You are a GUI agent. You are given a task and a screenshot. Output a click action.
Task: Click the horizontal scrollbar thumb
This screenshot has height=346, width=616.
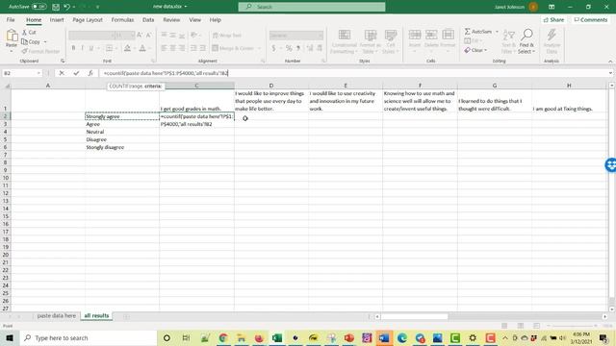pos(414,316)
